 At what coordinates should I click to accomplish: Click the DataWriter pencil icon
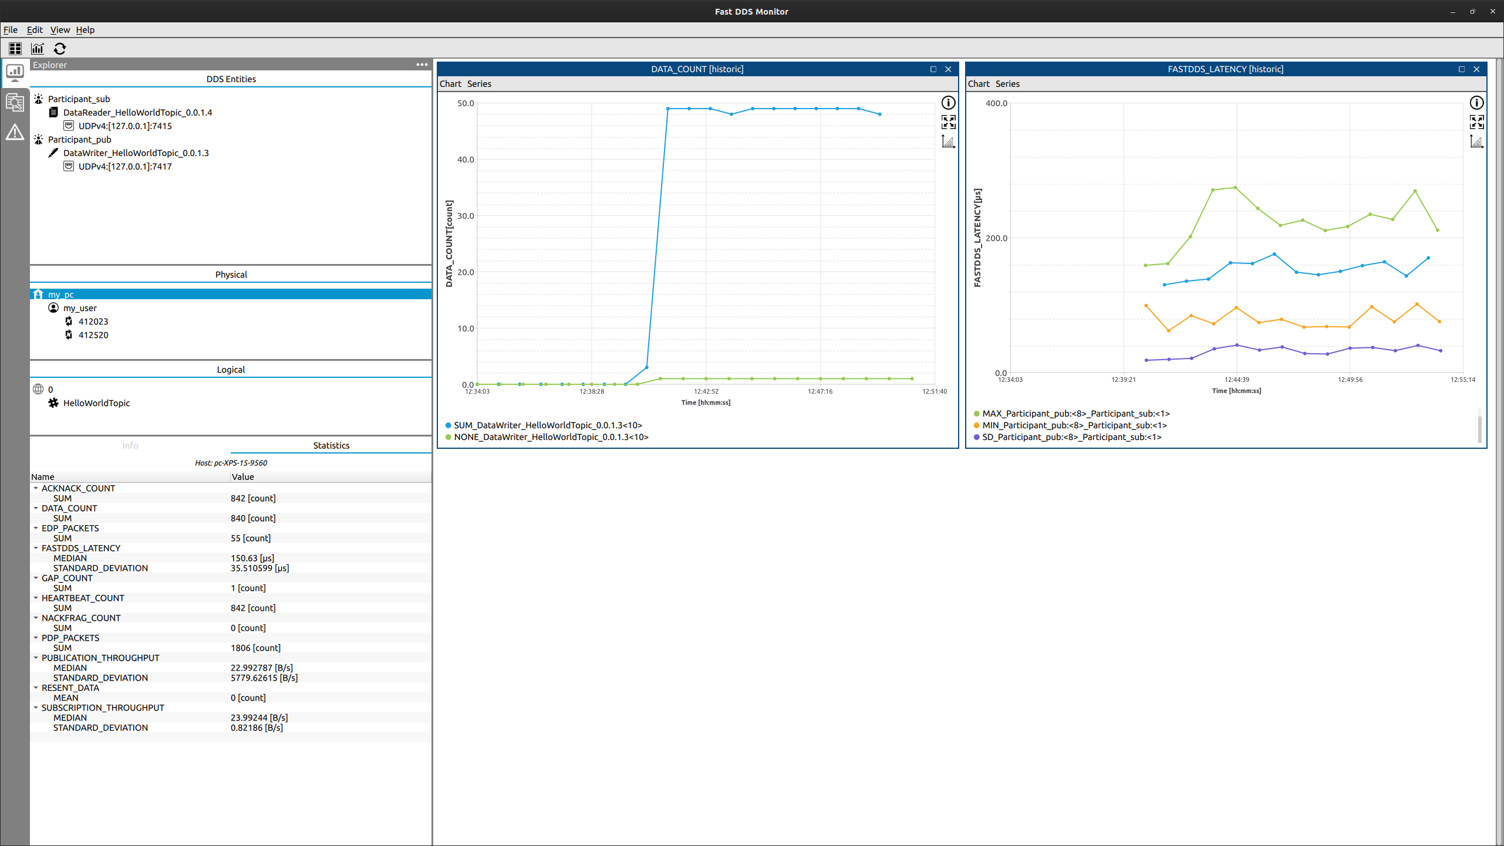(53, 153)
